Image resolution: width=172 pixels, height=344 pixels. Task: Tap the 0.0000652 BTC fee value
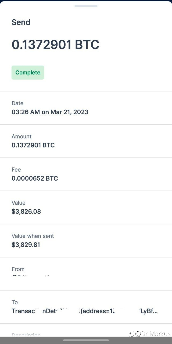[x=35, y=178]
